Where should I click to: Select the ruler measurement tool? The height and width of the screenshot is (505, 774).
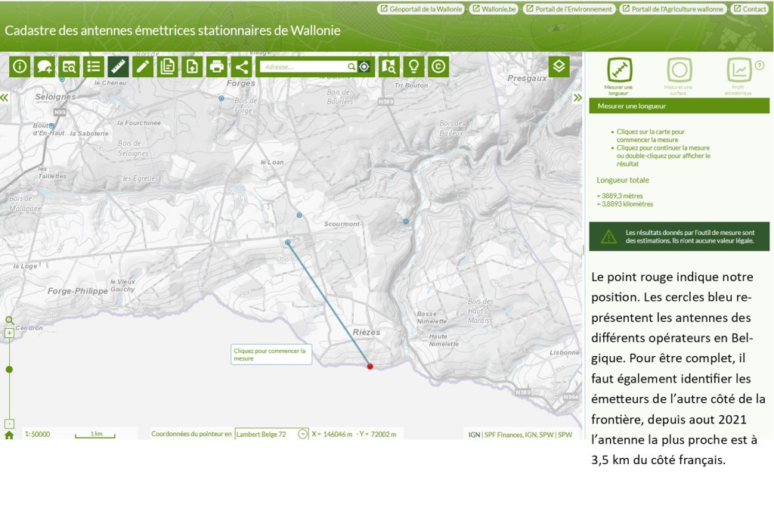pyautogui.click(x=118, y=67)
